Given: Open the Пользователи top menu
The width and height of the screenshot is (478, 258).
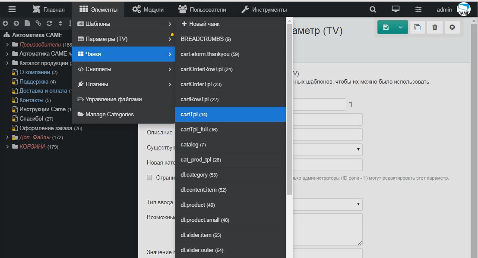Looking at the screenshot, I should tap(202, 9).
